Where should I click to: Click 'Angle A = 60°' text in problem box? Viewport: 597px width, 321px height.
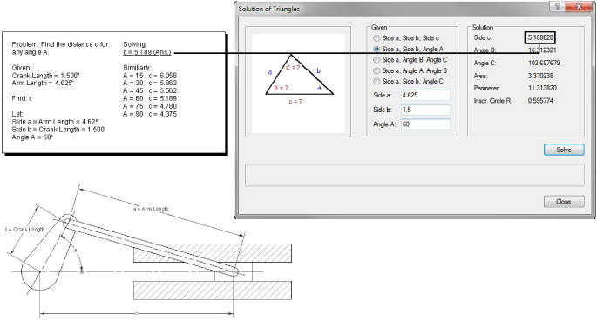coord(32,137)
